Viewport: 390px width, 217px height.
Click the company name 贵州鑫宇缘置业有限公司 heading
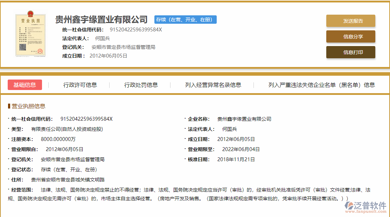tap(101, 20)
